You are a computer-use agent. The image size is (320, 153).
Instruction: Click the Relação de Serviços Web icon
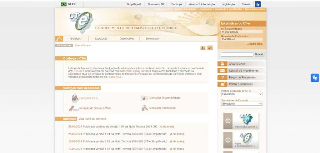(74, 108)
